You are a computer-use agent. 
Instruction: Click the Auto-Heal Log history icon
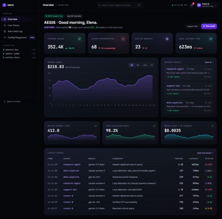(x=5, y=31)
